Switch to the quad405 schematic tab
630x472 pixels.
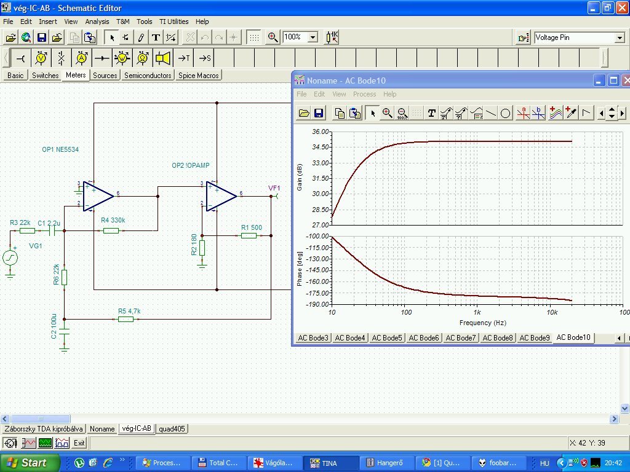click(172, 429)
